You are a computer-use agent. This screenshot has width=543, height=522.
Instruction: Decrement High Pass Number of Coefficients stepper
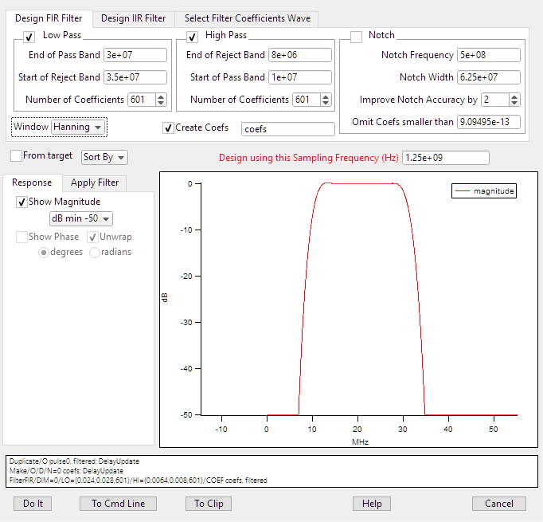click(x=326, y=104)
